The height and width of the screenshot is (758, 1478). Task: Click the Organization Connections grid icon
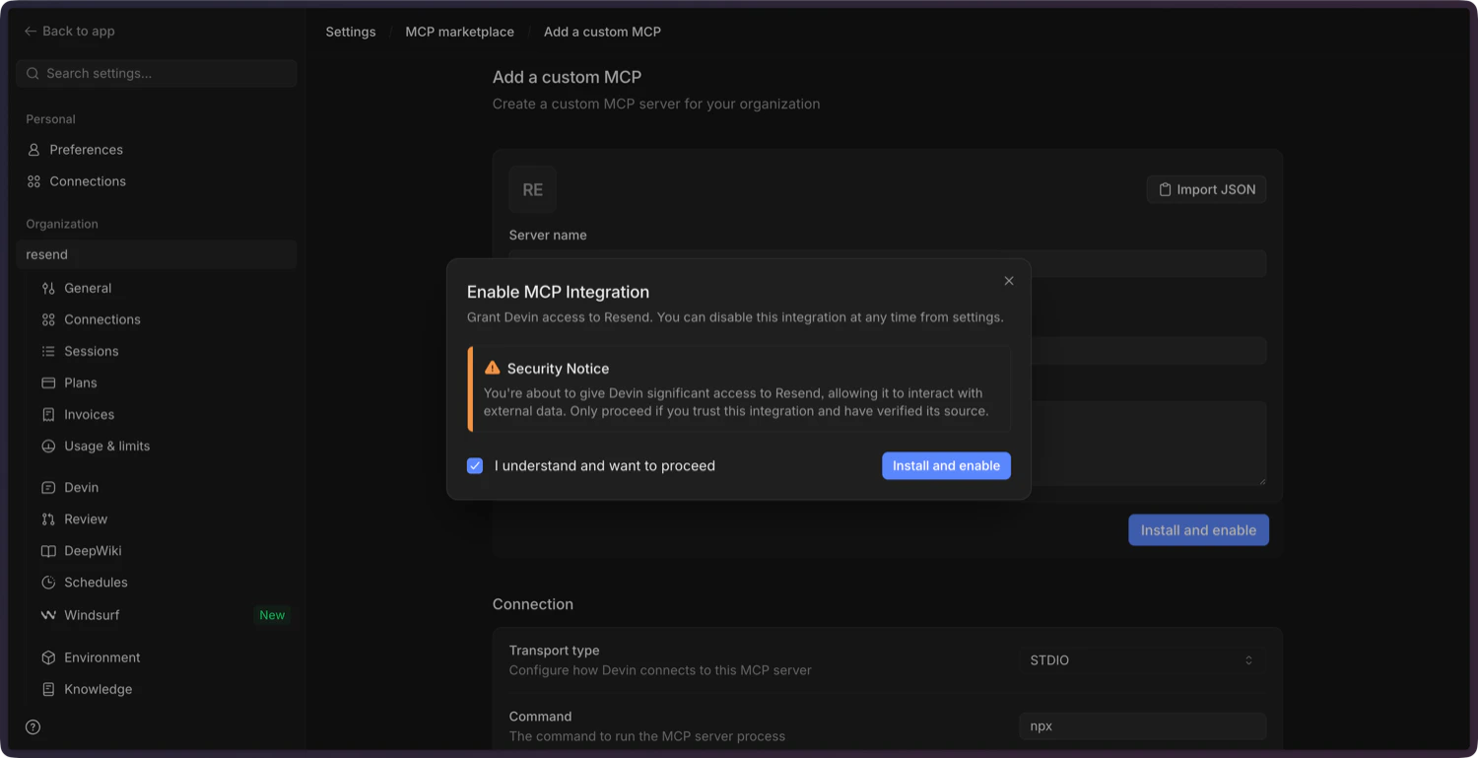48,320
